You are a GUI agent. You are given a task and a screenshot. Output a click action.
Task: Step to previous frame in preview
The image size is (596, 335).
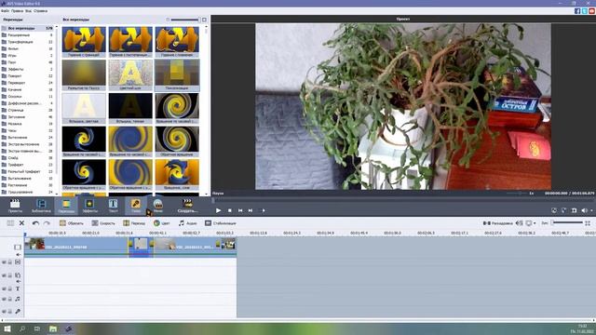[240, 210]
